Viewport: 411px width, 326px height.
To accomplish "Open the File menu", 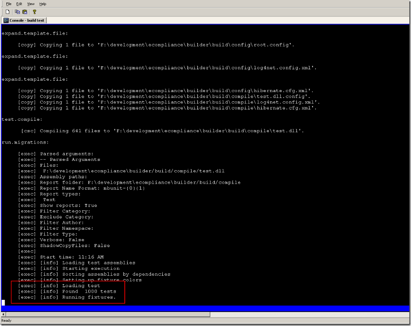I will (8, 4).
